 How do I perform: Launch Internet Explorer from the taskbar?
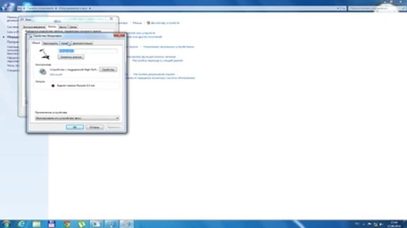(22, 224)
